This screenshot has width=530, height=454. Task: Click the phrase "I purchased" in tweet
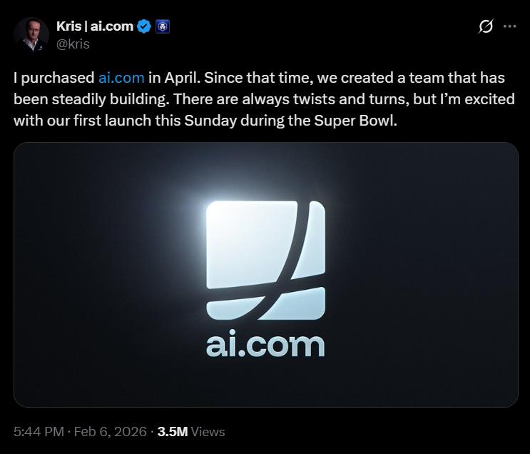tap(53, 77)
